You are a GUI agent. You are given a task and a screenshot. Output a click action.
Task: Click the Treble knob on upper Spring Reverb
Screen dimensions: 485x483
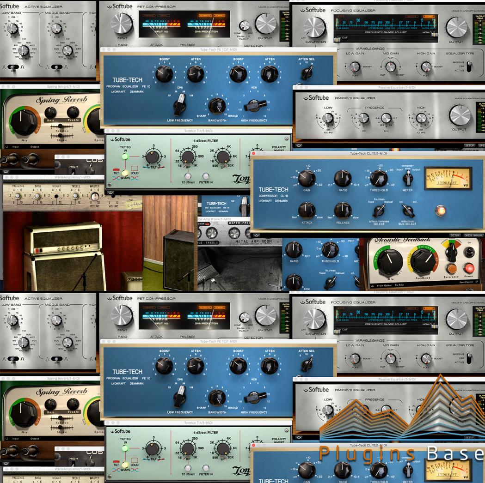click(73, 112)
